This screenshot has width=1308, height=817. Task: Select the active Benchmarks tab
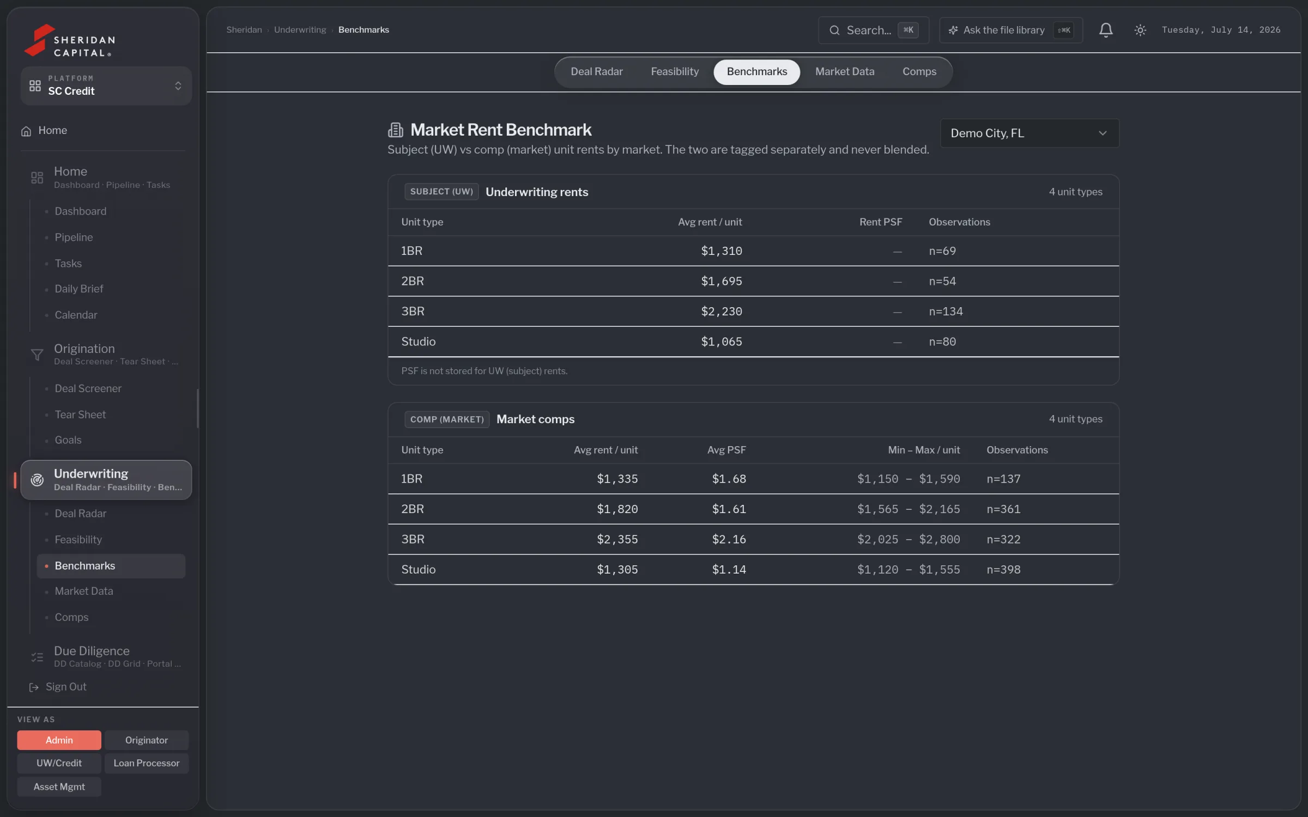(756, 72)
